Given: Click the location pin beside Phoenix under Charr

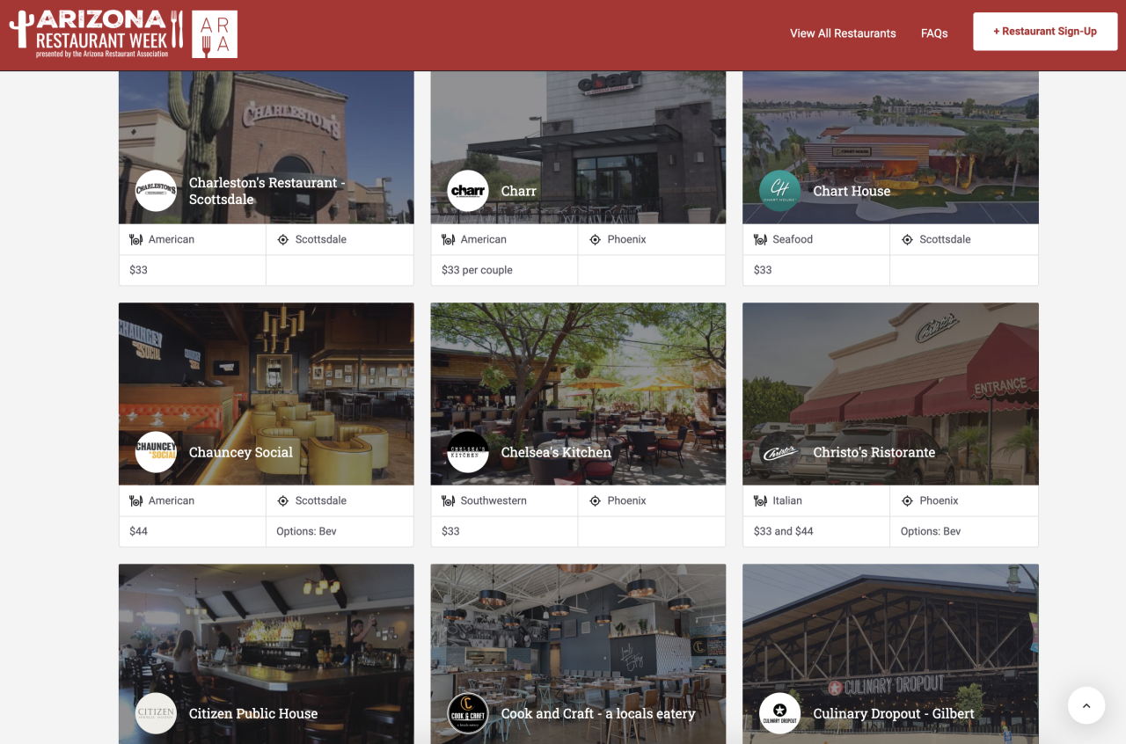Looking at the screenshot, I should (595, 238).
